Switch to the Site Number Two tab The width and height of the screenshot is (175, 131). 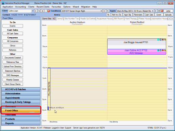(72, 19)
